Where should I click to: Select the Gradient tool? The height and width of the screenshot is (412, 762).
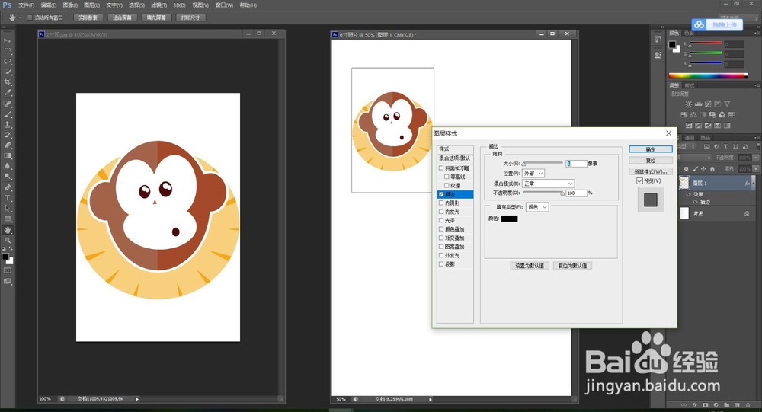[8, 156]
